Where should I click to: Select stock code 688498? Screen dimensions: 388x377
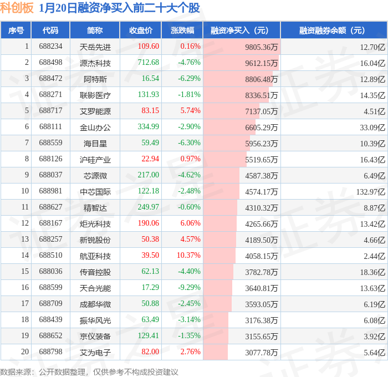coord(50,63)
